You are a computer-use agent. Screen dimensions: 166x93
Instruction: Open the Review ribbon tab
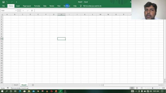click(52, 6)
